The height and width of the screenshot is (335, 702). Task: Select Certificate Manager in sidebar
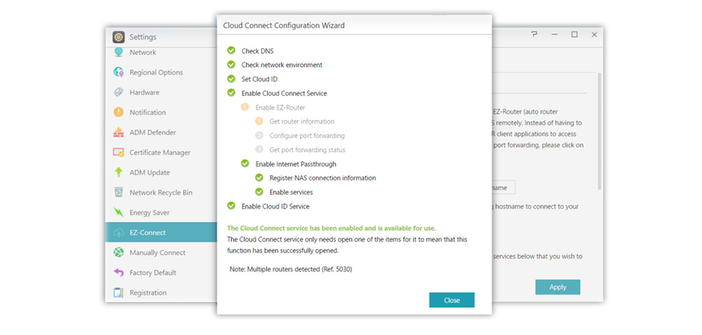[160, 153]
